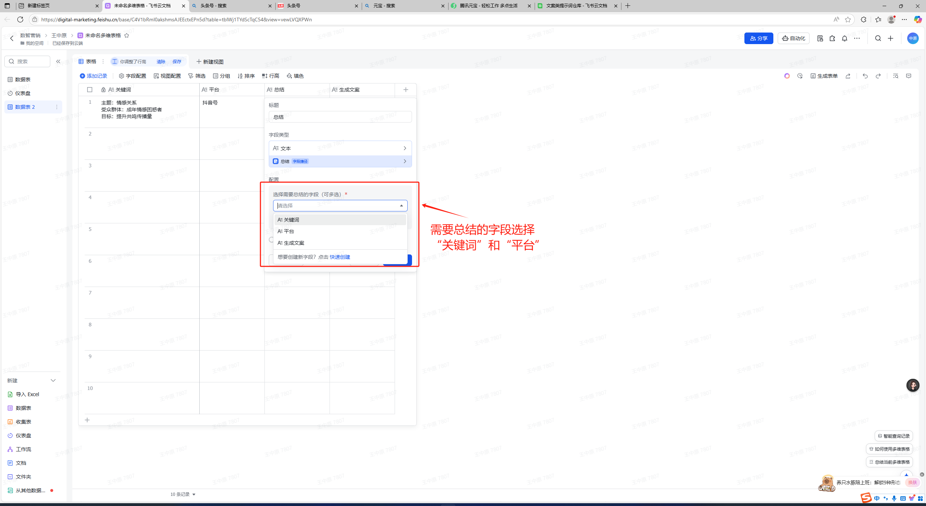
Task: Click the notification bell icon
Action: pyautogui.click(x=844, y=38)
